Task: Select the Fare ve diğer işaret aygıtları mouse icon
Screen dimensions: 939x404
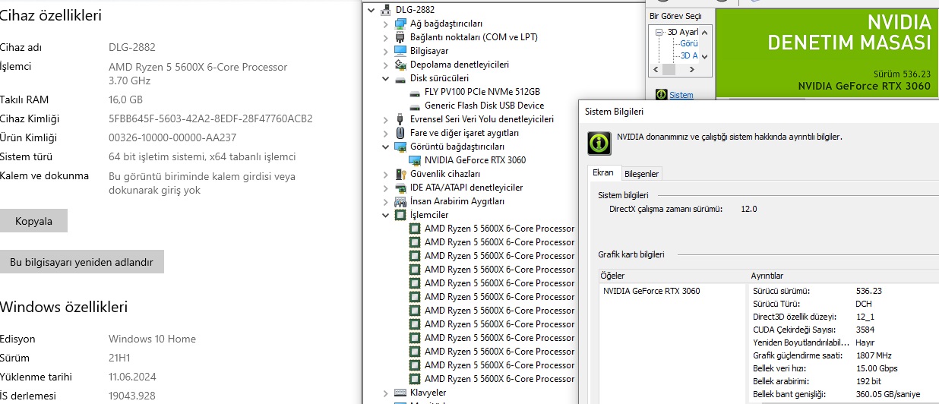Action: click(400, 133)
